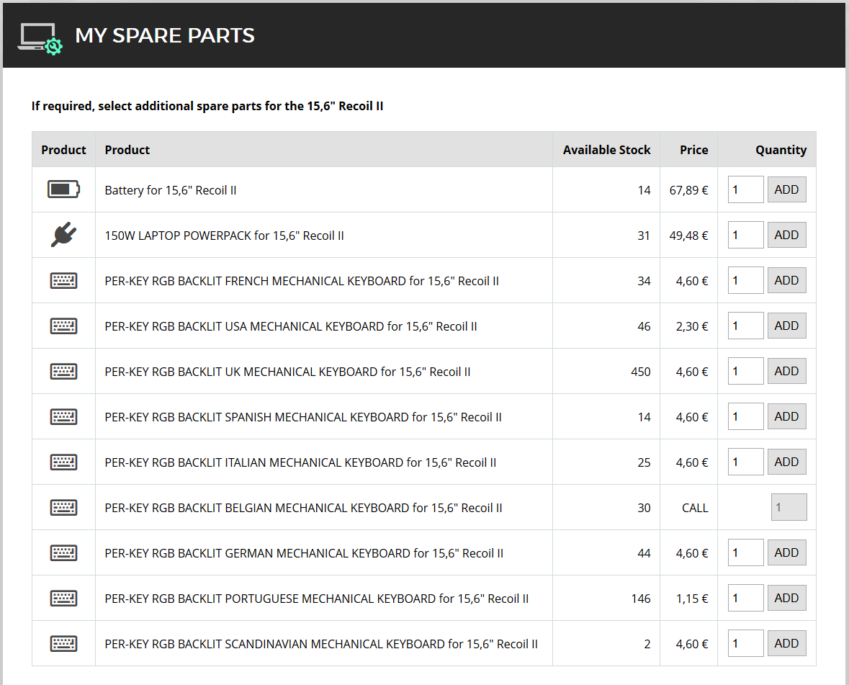849x685 pixels.
Task: Click keyboard icon in Portuguese keyboard row
Action: pyautogui.click(x=63, y=599)
